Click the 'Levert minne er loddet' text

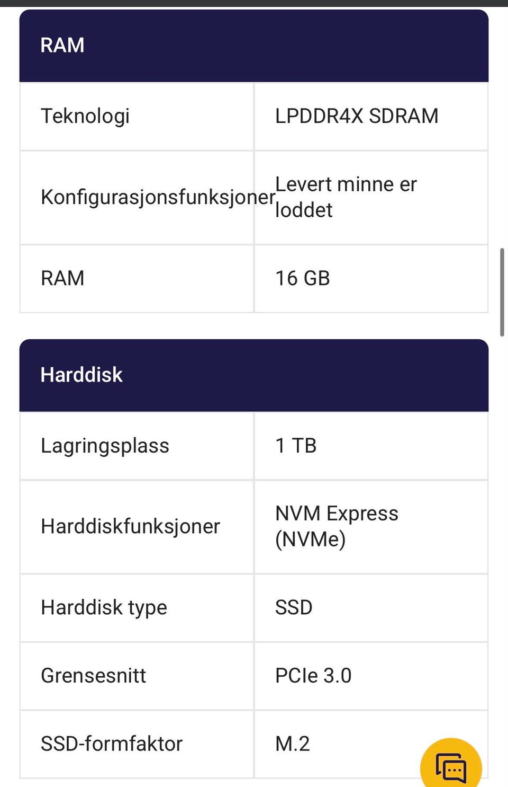point(346,197)
